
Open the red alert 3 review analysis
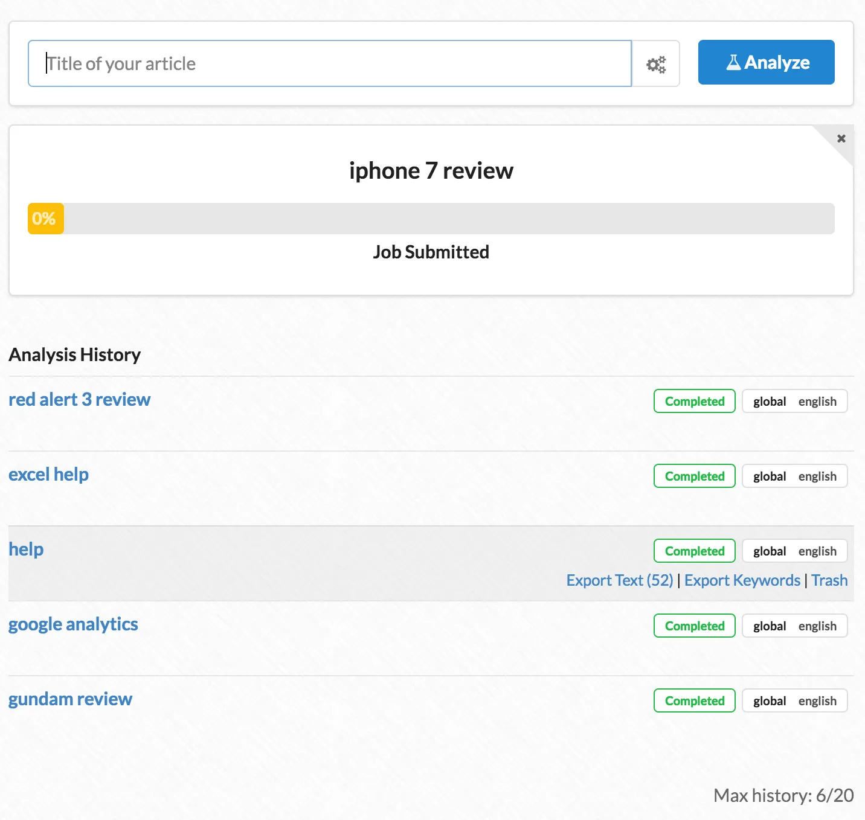[x=79, y=399]
